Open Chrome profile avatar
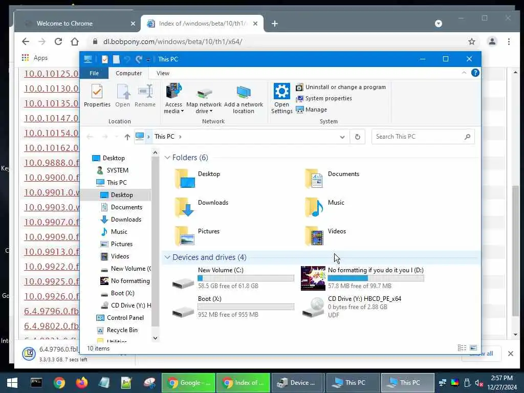This screenshot has width=524, height=393. [x=492, y=41]
